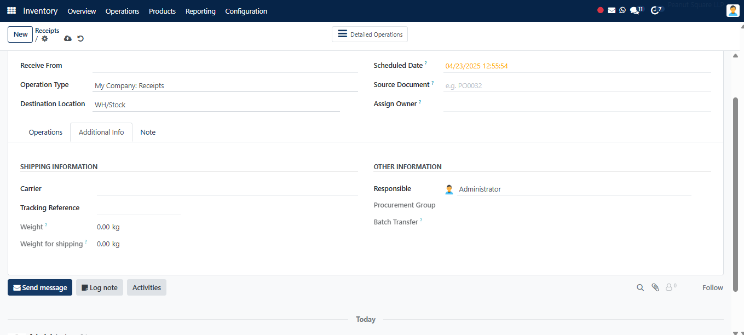The height and width of the screenshot is (335, 744).
Task: Open the user avatar menu
Action: (x=733, y=11)
